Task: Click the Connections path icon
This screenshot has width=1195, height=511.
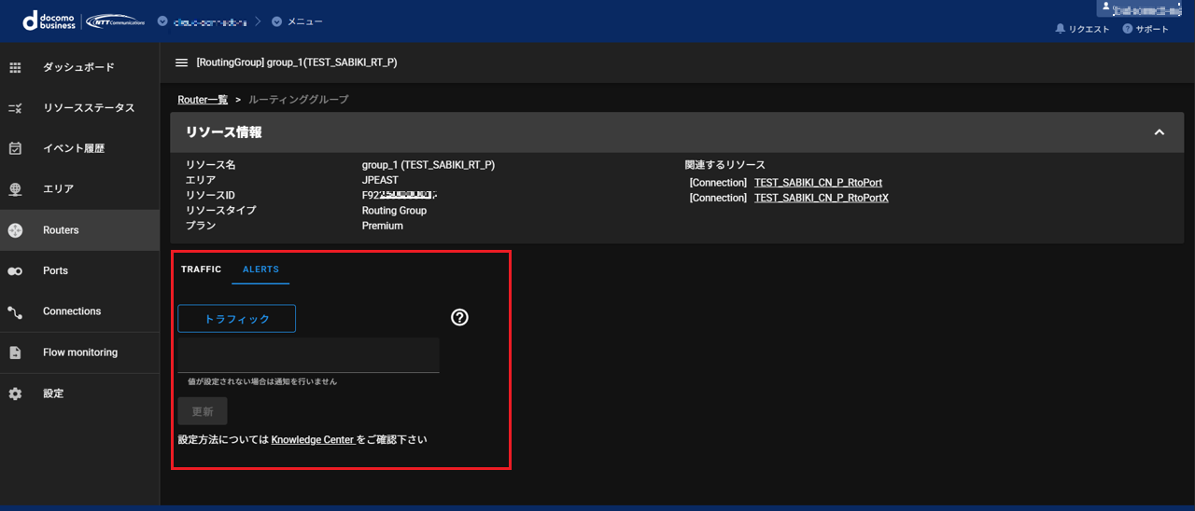Action: (x=15, y=311)
